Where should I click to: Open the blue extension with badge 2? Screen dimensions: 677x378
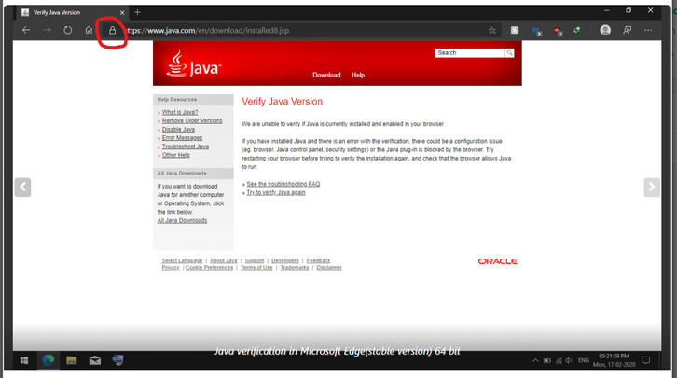coord(537,31)
